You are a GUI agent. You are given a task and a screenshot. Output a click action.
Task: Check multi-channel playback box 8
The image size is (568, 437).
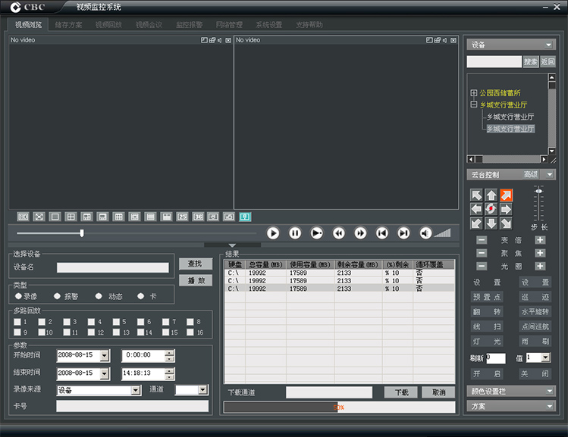[190, 322]
